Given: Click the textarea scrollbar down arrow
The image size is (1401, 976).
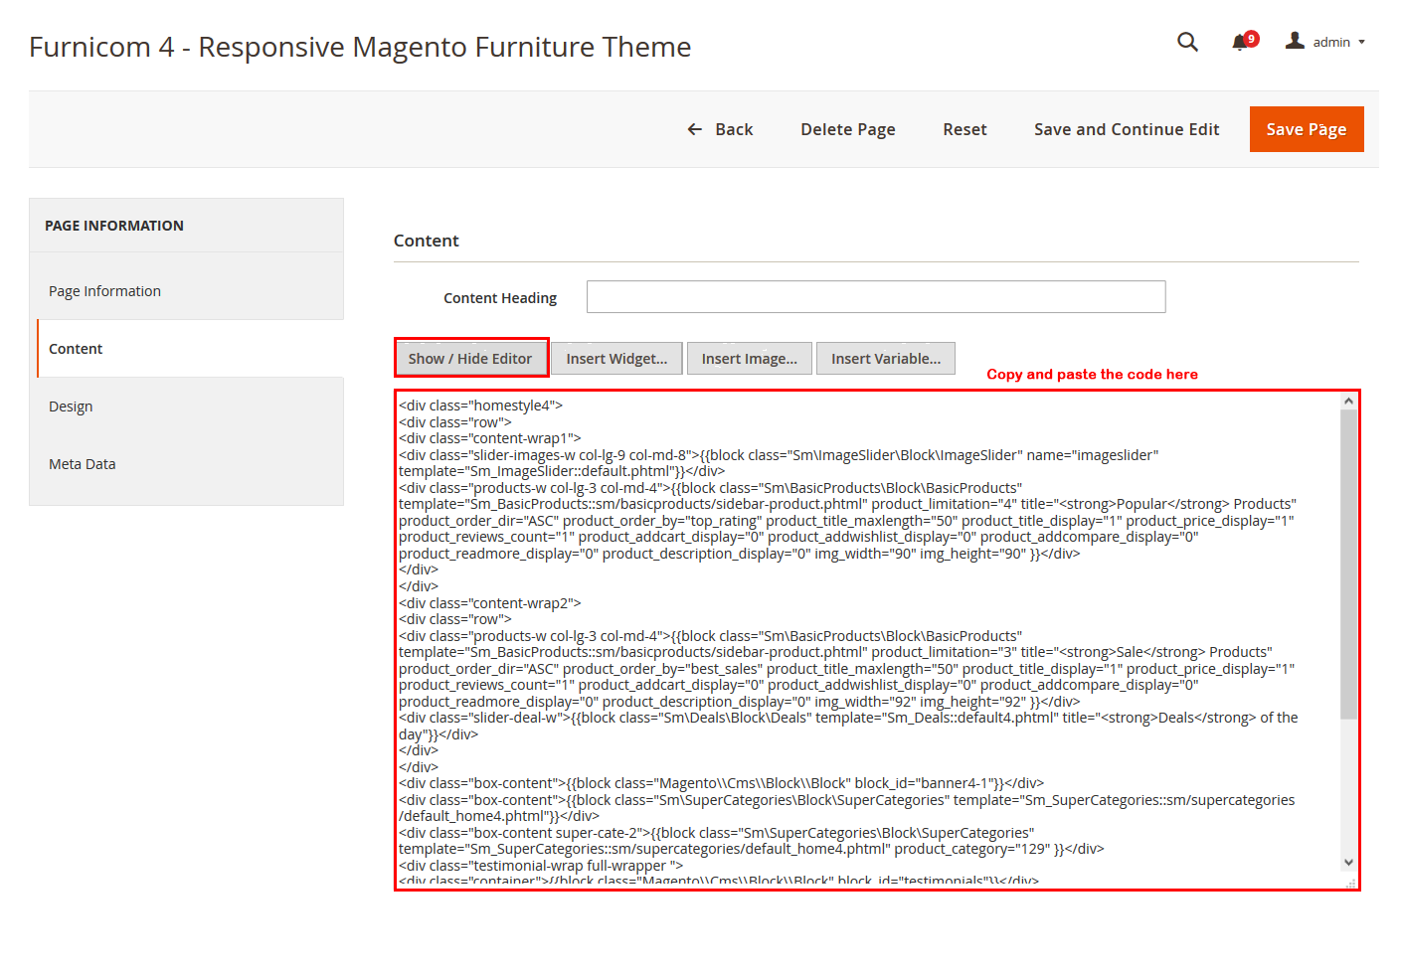Looking at the screenshot, I should (1348, 863).
